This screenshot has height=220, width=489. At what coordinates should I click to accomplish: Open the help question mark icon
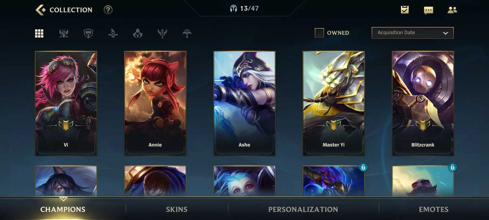[108, 10]
